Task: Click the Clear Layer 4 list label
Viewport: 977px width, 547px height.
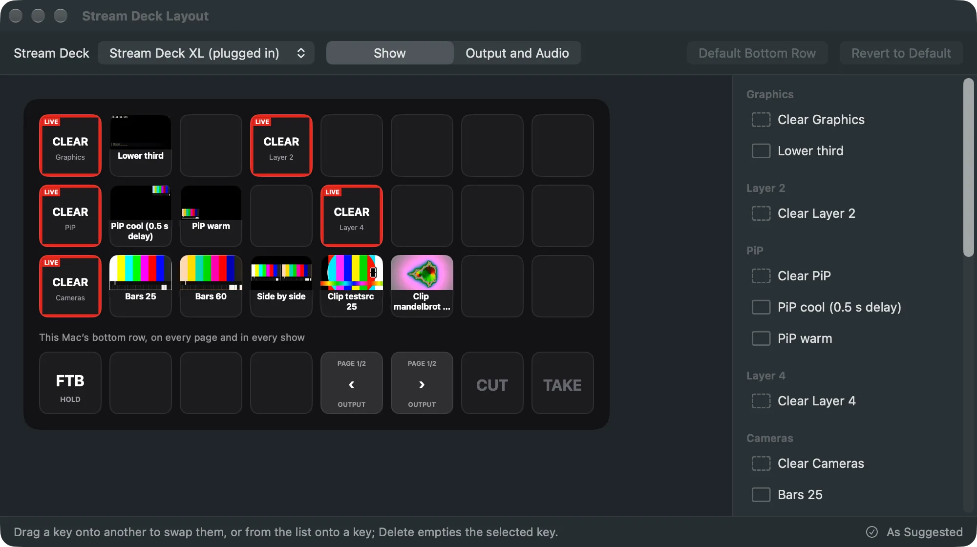Action: (816, 401)
